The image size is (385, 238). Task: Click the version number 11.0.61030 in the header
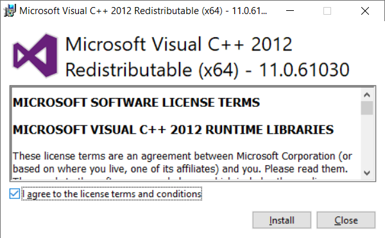point(304,70)
